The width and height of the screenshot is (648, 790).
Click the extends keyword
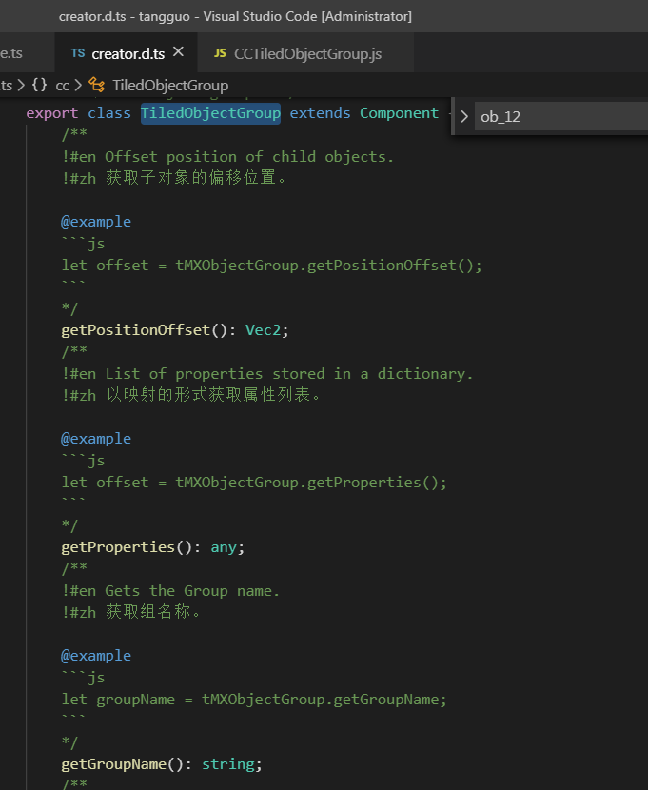pyautogui.click(x=320, y=113)
